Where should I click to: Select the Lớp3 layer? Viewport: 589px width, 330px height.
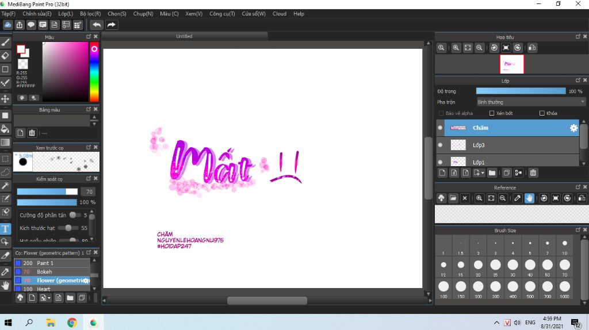pos(508,145)
